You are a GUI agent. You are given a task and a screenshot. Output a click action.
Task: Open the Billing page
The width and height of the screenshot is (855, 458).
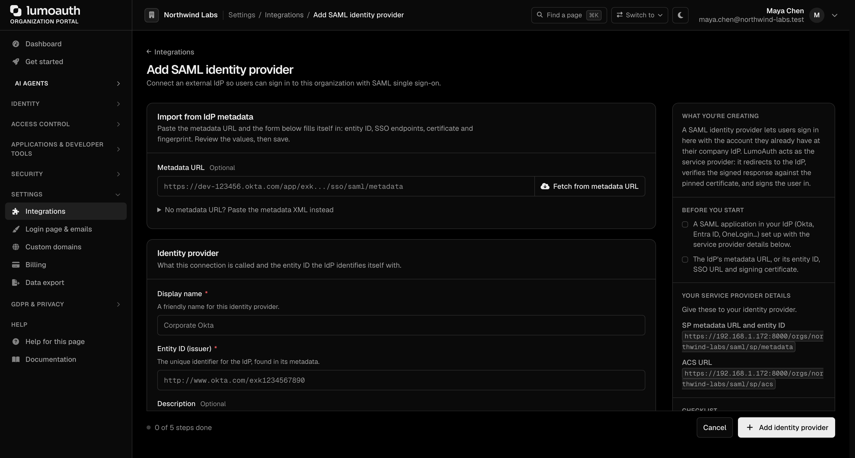(x=66, y=265)
